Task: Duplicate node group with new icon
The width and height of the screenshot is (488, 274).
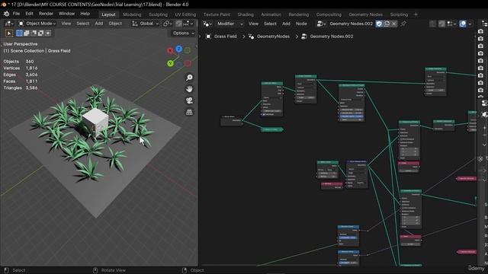Action: [387, 24]
